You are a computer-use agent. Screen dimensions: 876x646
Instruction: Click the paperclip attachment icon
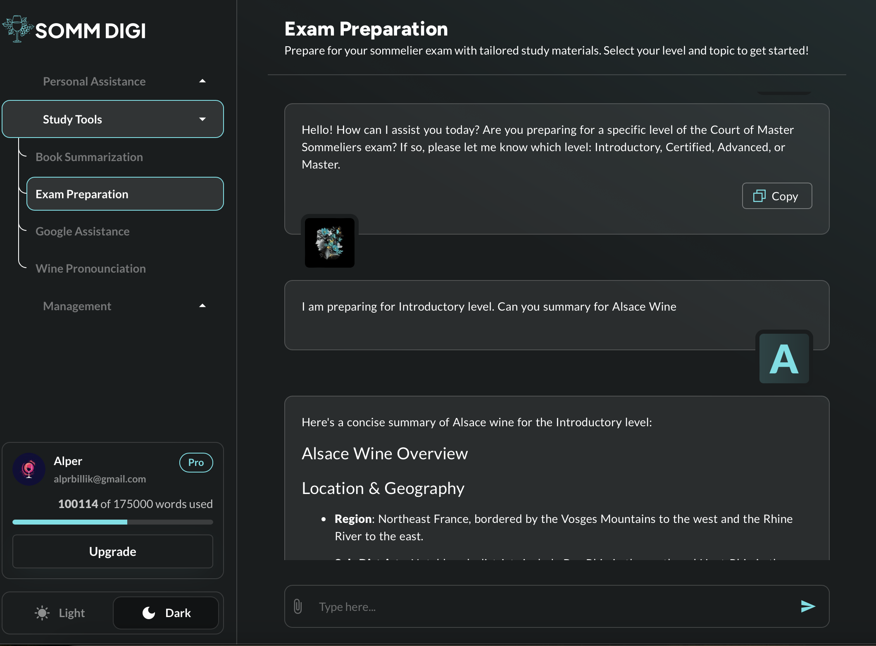[298, 606]
